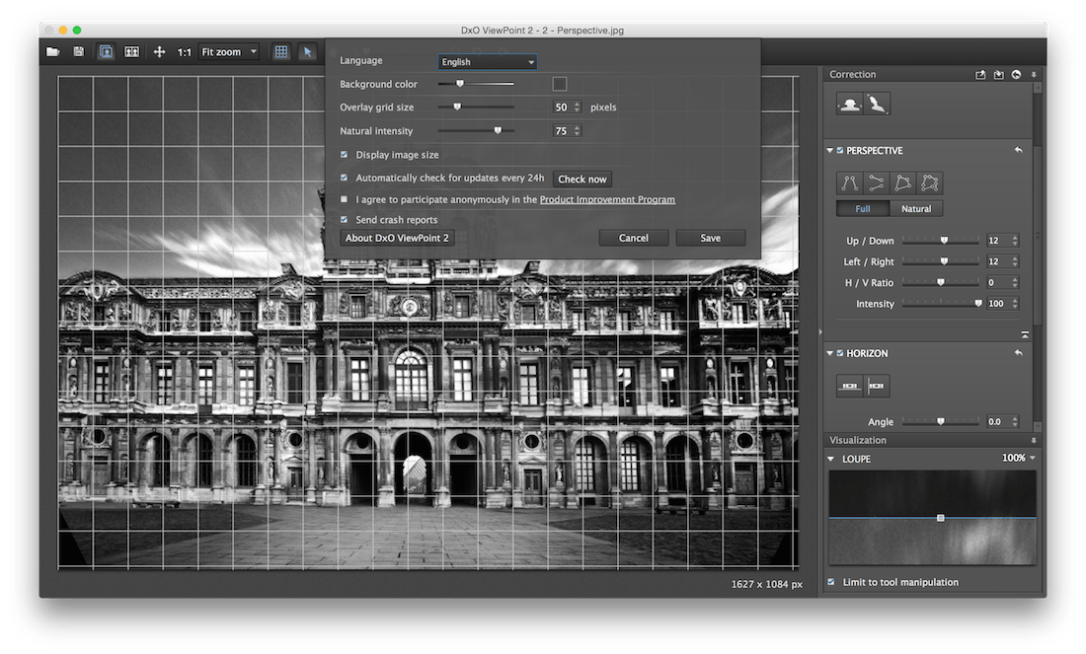The width and height of the screenshot is (1086, 654).
Task: Open the Loupe 100% zoom dropdown
Action: 1019,458
